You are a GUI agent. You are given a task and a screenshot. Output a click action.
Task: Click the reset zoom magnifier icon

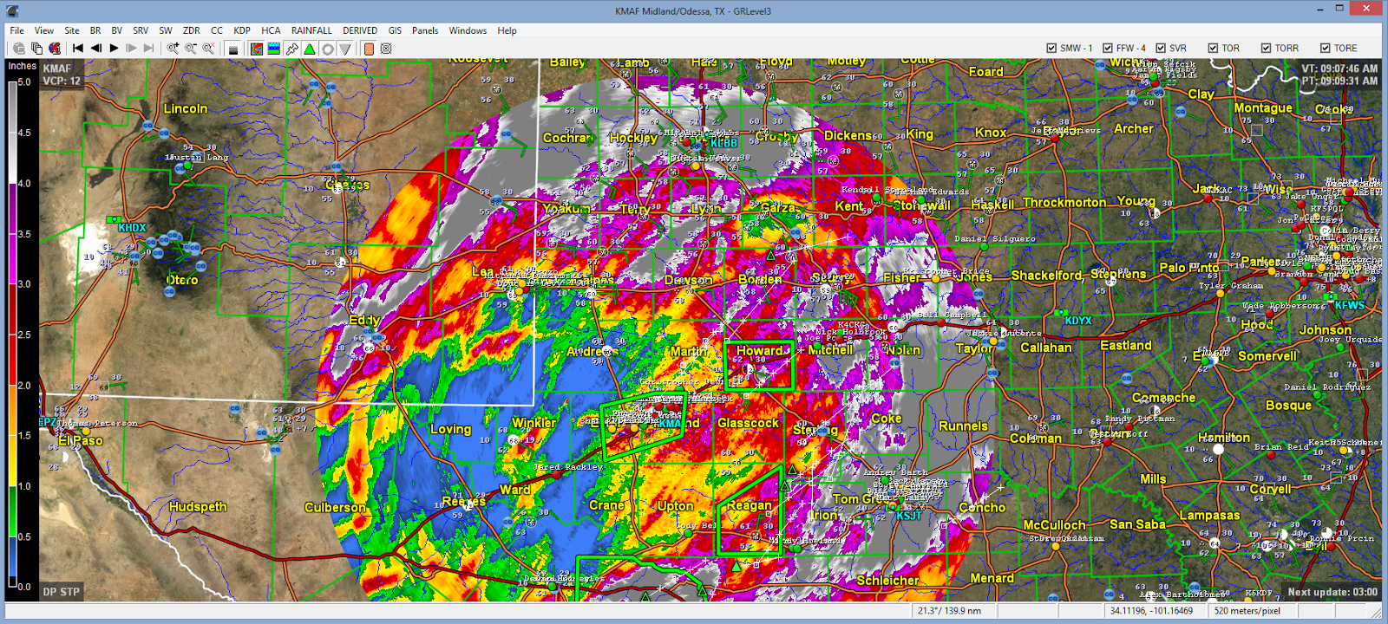click(208, 49)
